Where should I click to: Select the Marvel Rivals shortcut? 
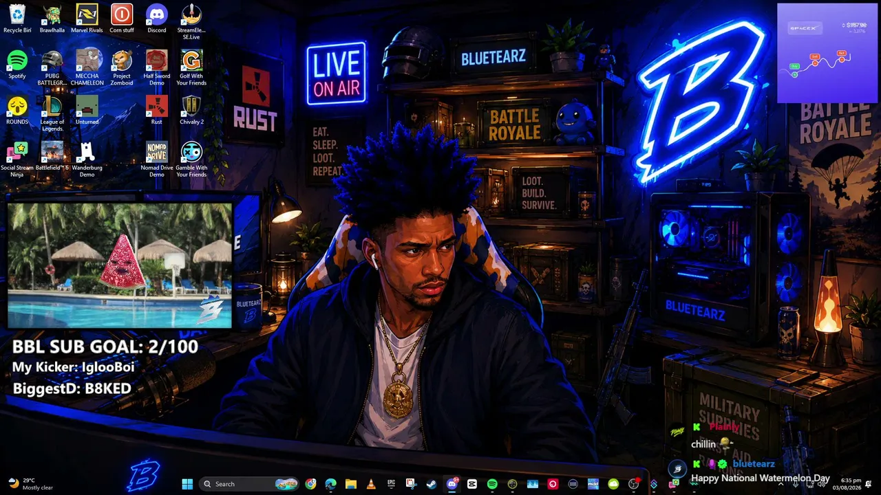pos(87,19)
